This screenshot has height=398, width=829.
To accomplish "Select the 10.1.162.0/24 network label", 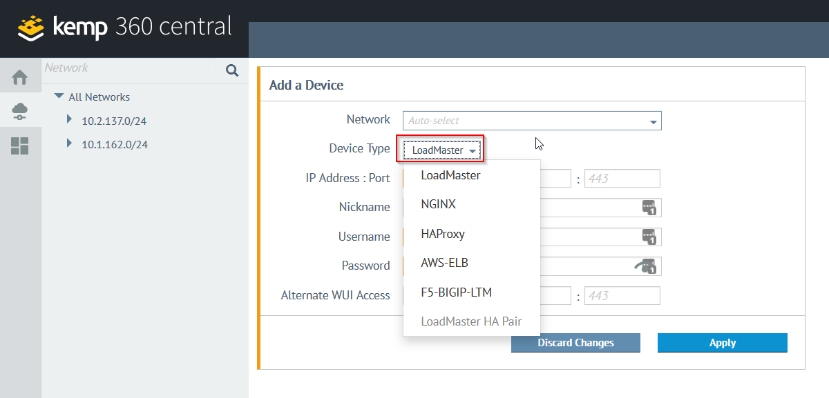I will (x=114, y=145).
